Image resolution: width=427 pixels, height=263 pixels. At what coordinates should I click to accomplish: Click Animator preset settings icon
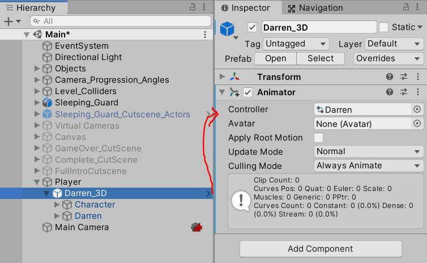pos(404,92)
